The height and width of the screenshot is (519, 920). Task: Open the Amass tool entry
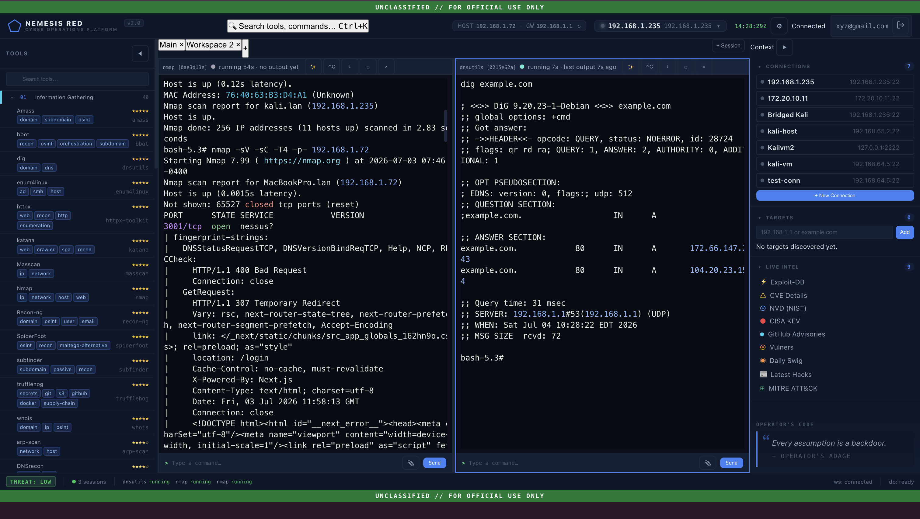click(x=77, y=115)
